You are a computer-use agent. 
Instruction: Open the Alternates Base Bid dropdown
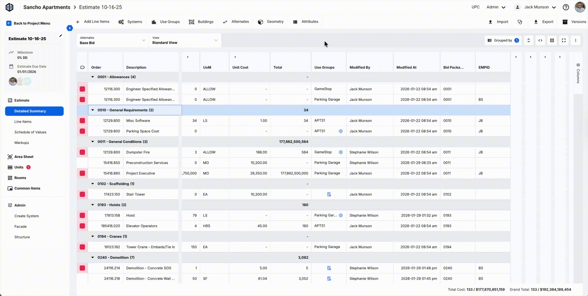point(113,41)
